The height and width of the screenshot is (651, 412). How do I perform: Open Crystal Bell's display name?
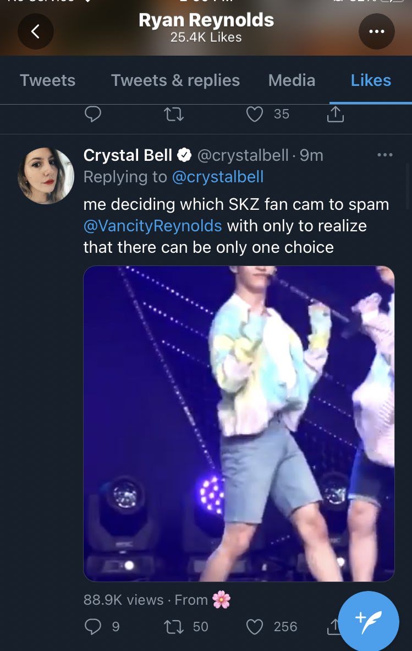(x=128, y=155)
